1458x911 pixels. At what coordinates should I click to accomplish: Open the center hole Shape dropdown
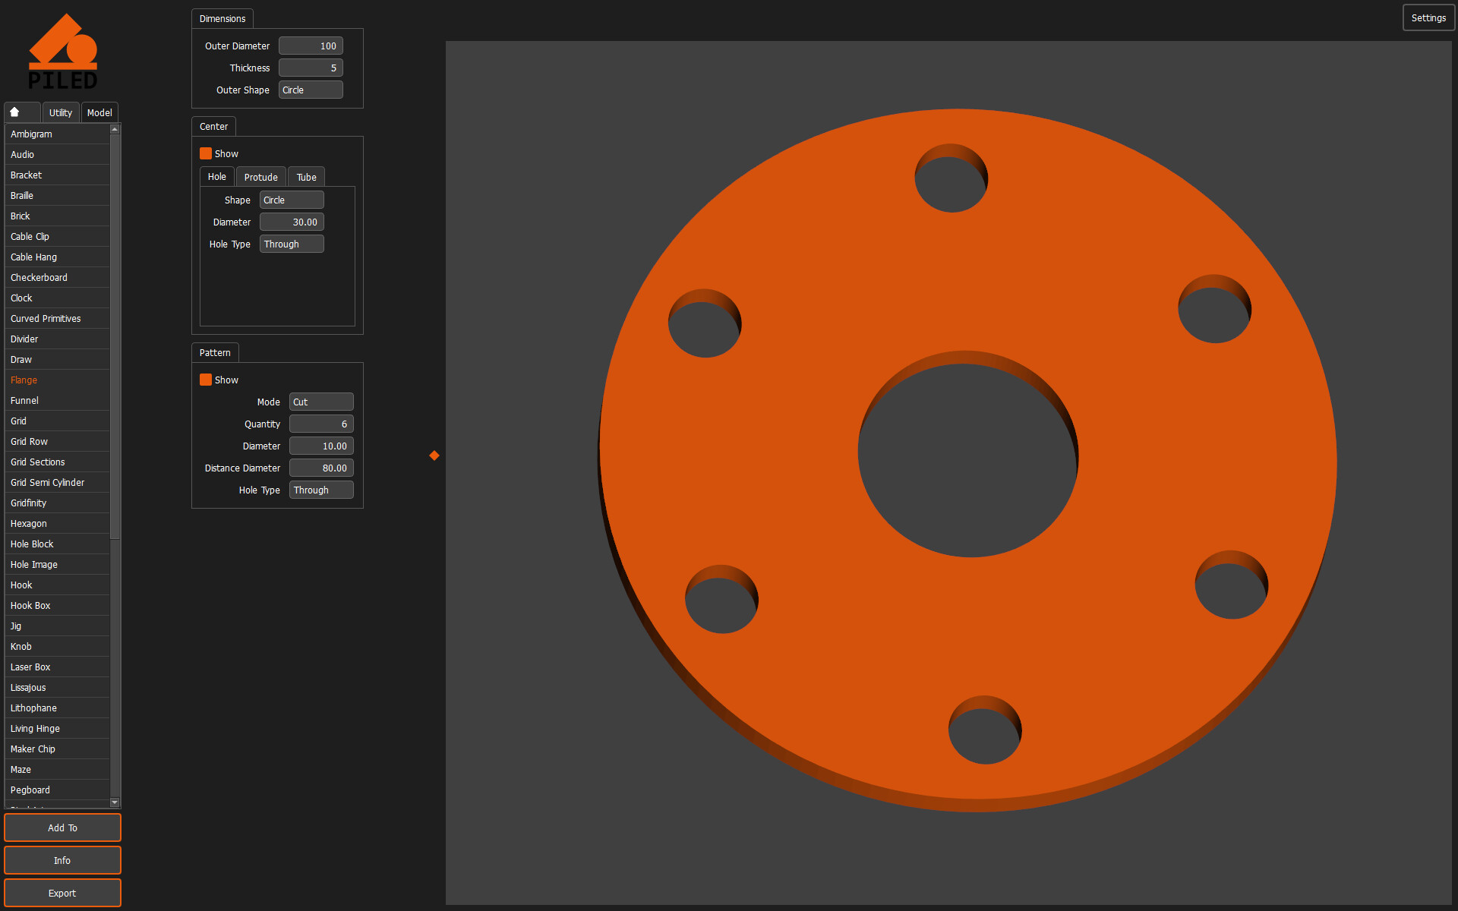292,200
